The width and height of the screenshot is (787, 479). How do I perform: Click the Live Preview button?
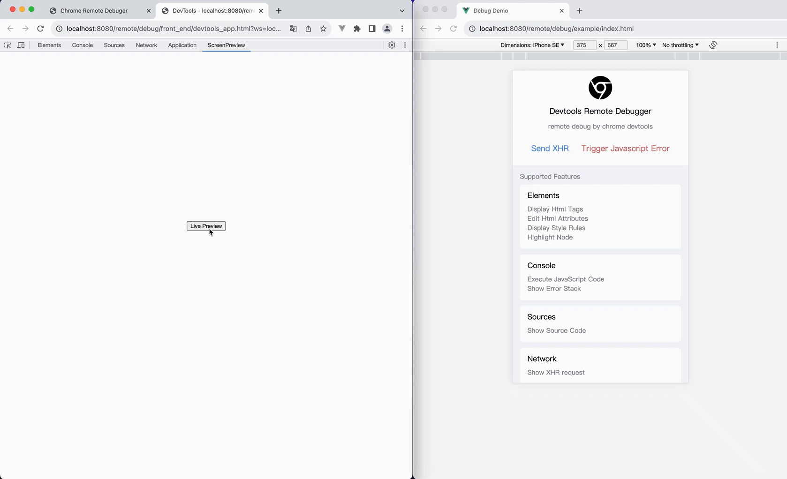(x=206, y=226)
